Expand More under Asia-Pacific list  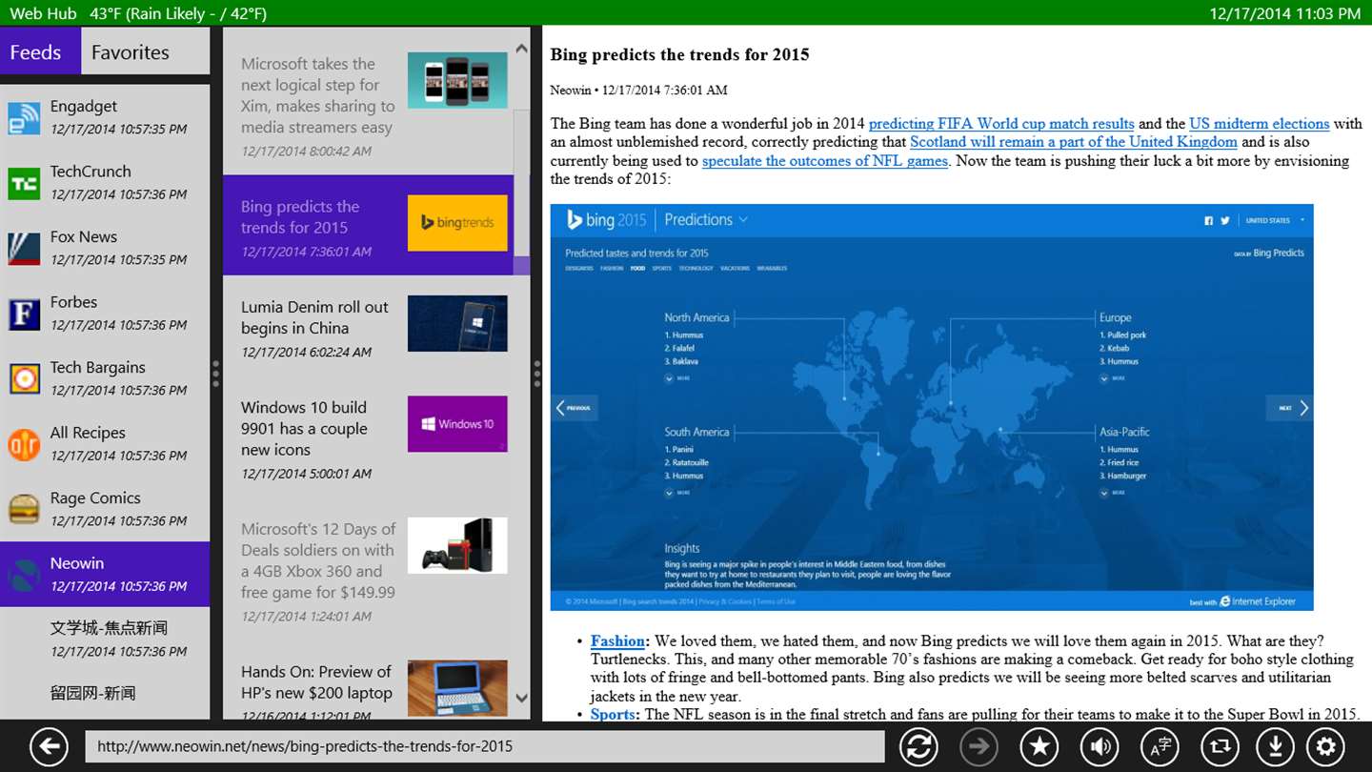point(1112,493)
